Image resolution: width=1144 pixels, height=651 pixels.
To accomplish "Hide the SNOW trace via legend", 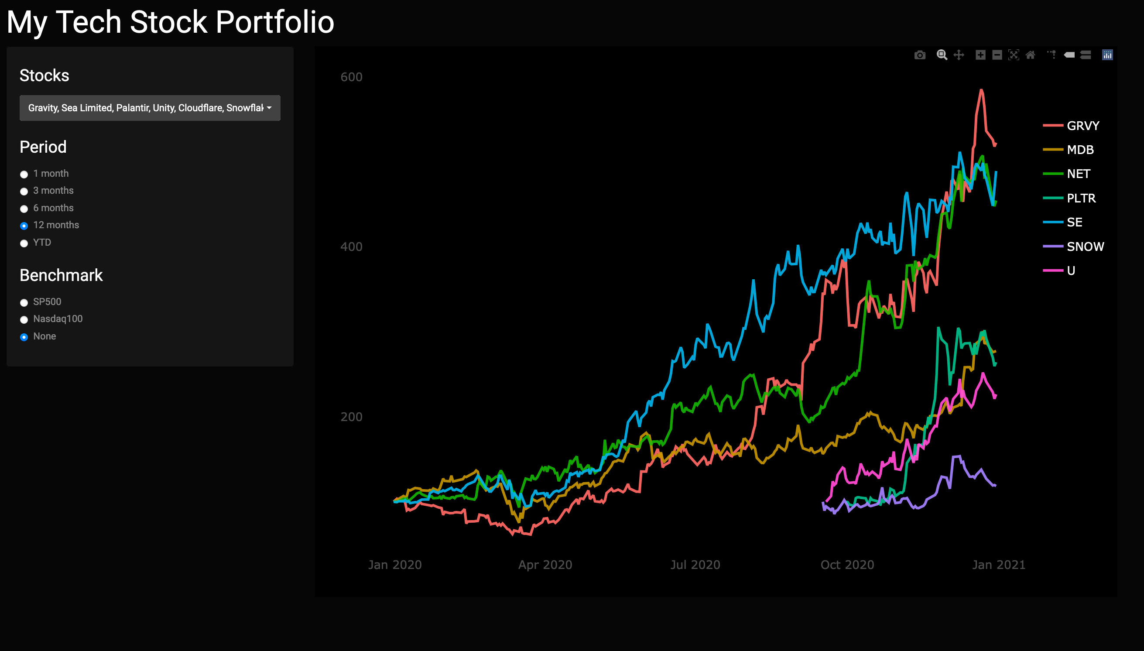I will [1085, 247].
